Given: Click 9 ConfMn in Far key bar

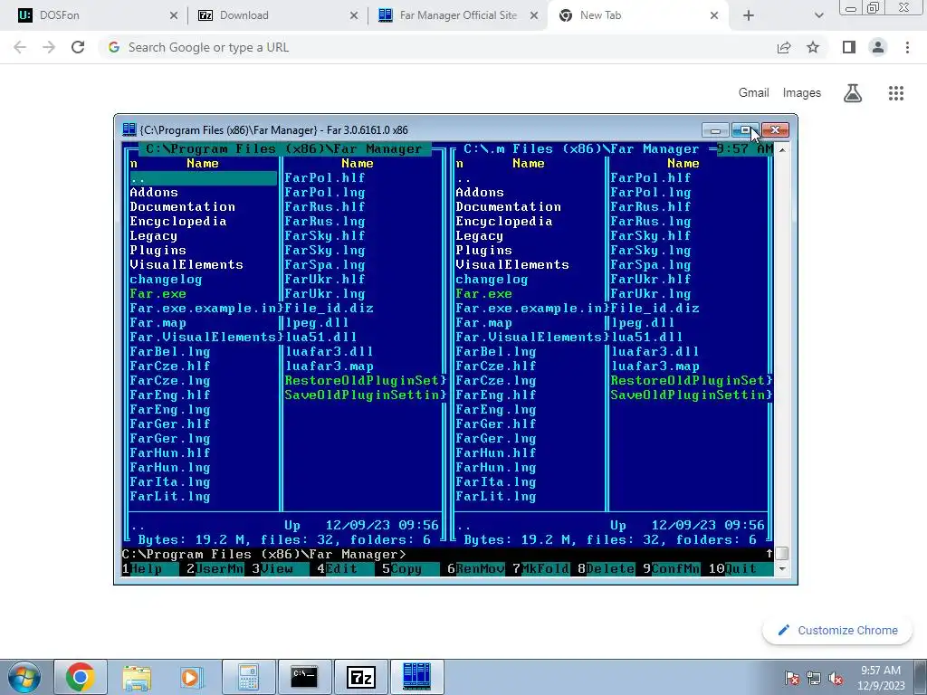Looking at the screenshot, I should coord(671,568).
